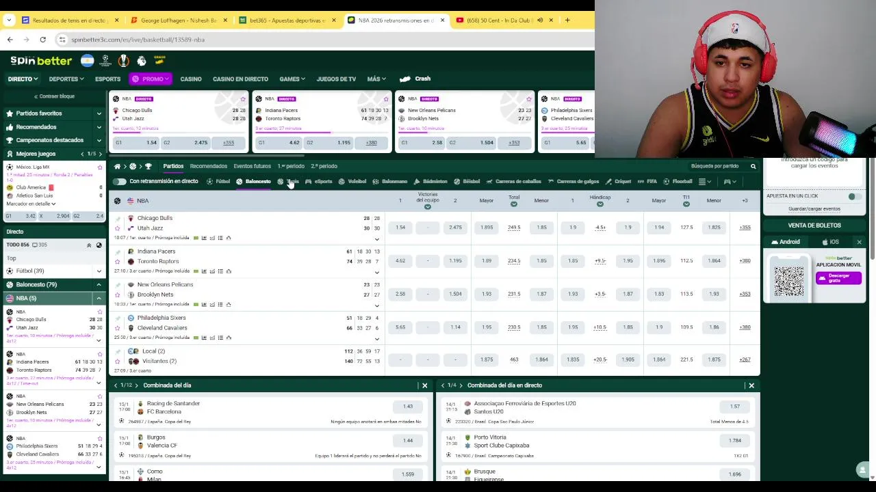The image size is (876, 492).
Task: Switch to Eventos futuros tab
Action: 252,166
